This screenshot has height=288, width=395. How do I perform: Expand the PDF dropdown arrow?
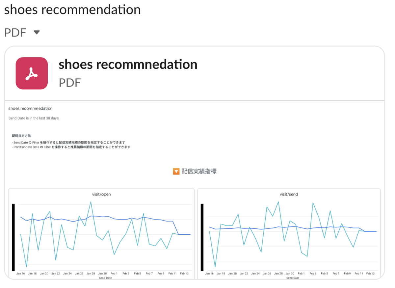click(x=37, y=32)
